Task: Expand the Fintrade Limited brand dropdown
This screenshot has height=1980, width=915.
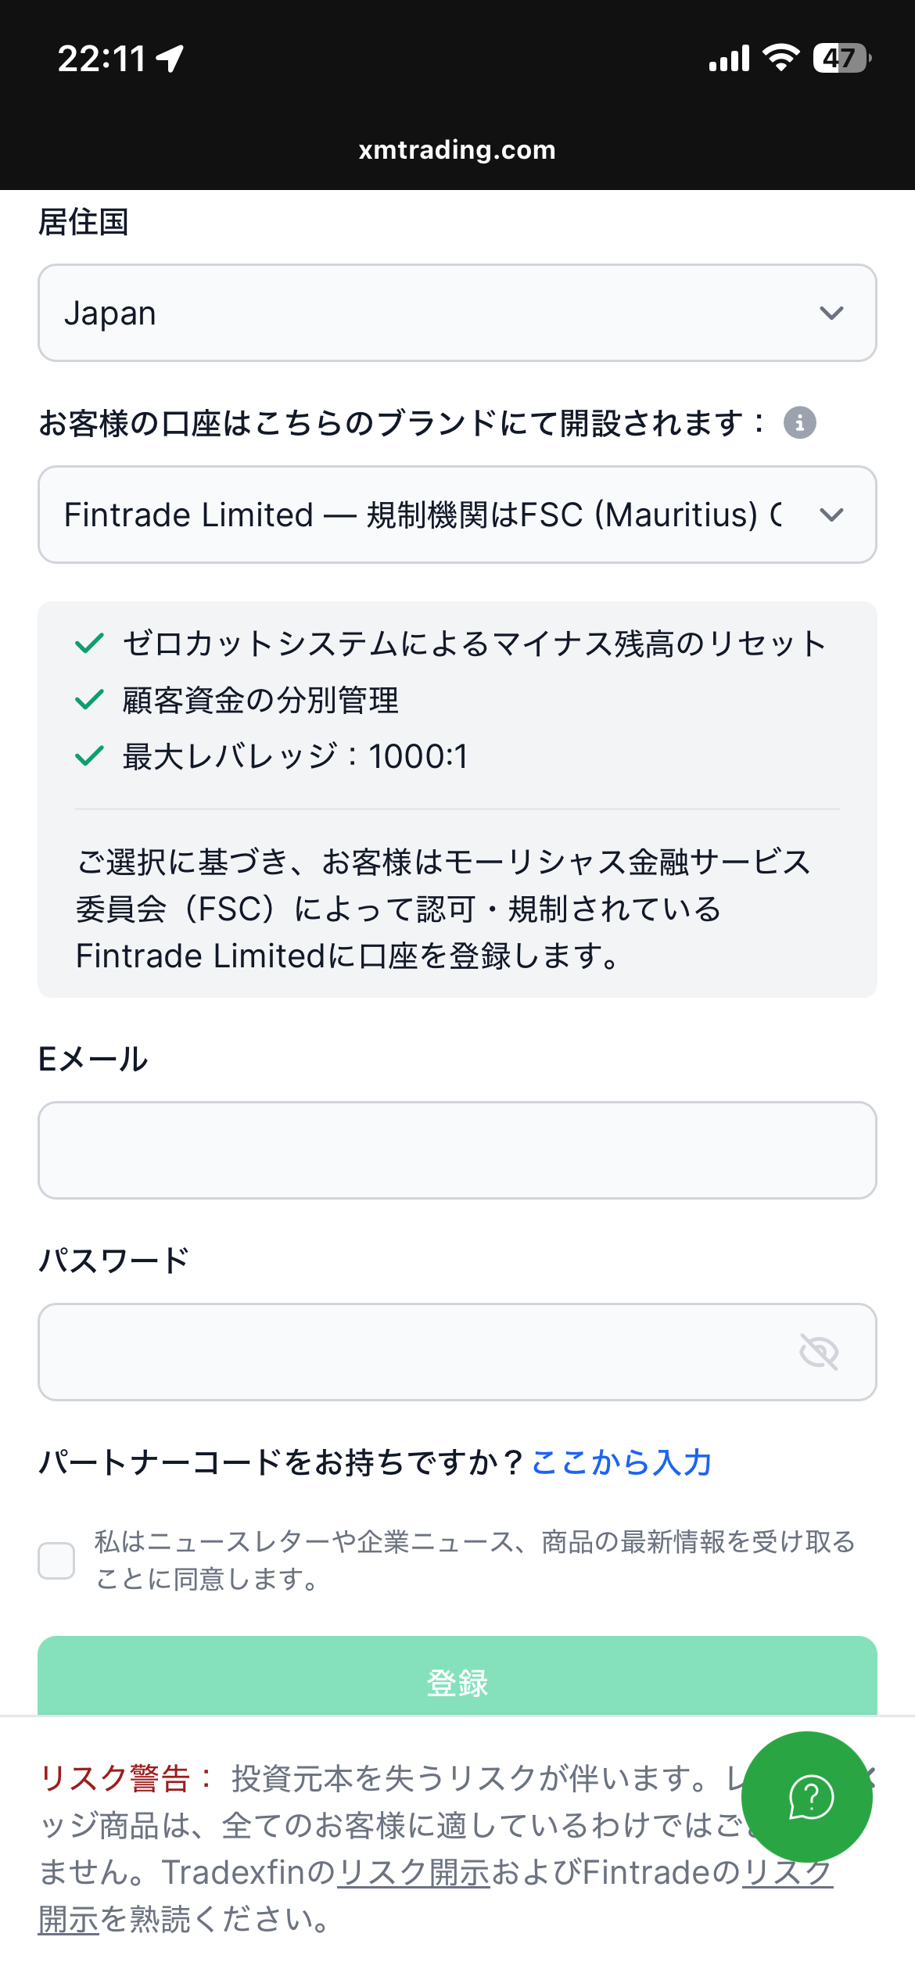Action: (x=422, y=515)
